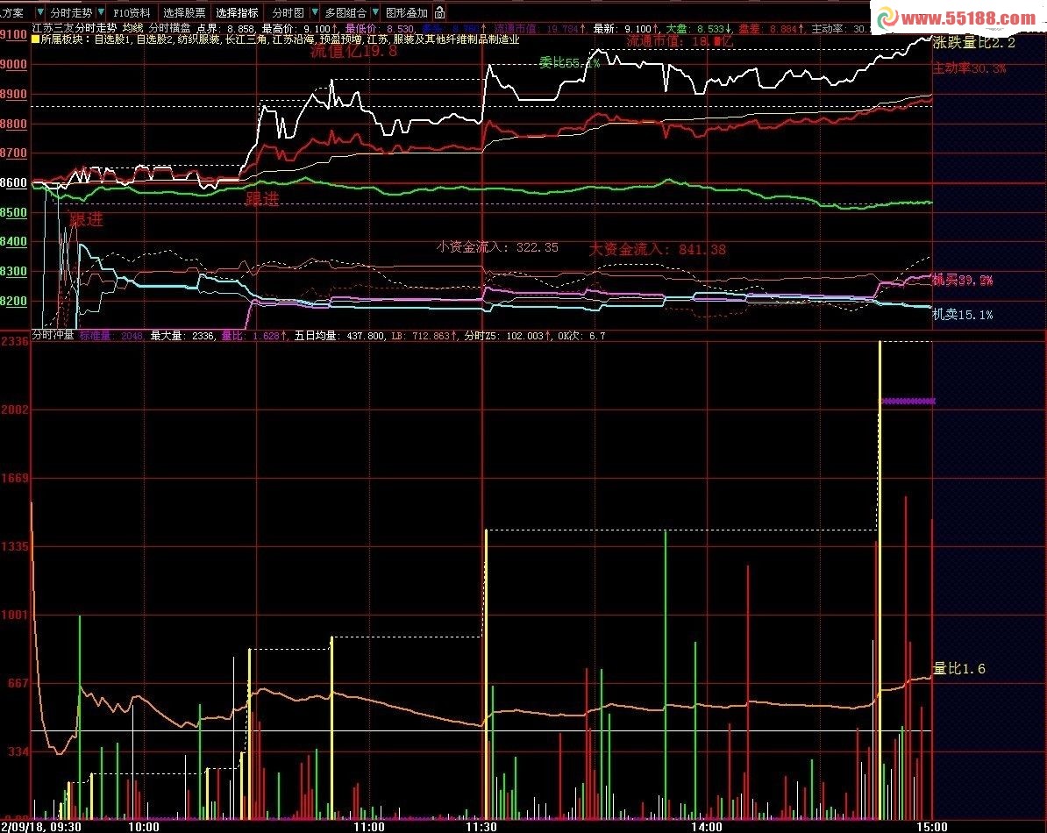This screenshot has width=1047, height=833.
Task: Click the 最高价: 9.100 value
Action: pyautogui.click(x=300, y=29)
